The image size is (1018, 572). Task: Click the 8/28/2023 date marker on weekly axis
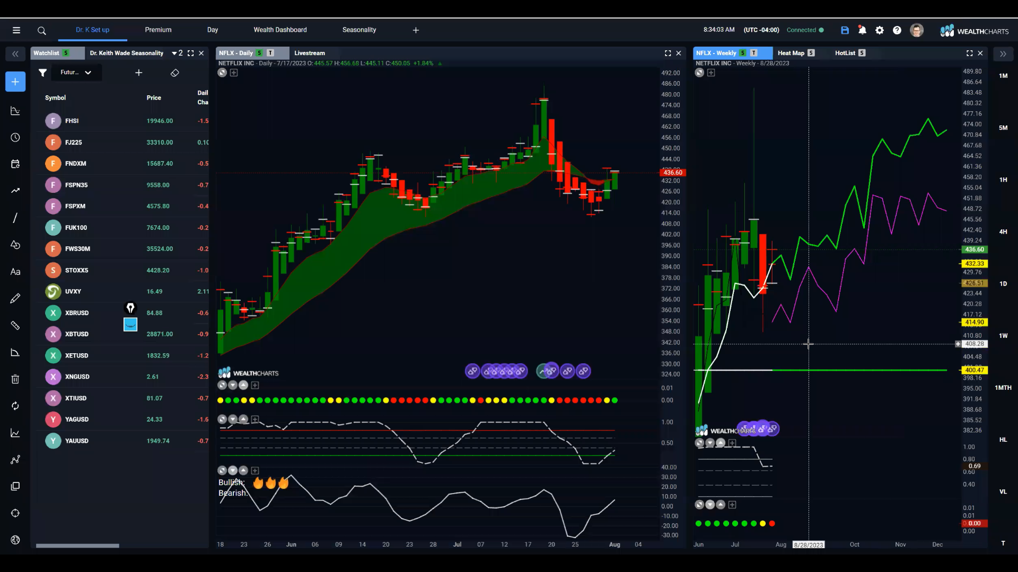click(809, 544)
